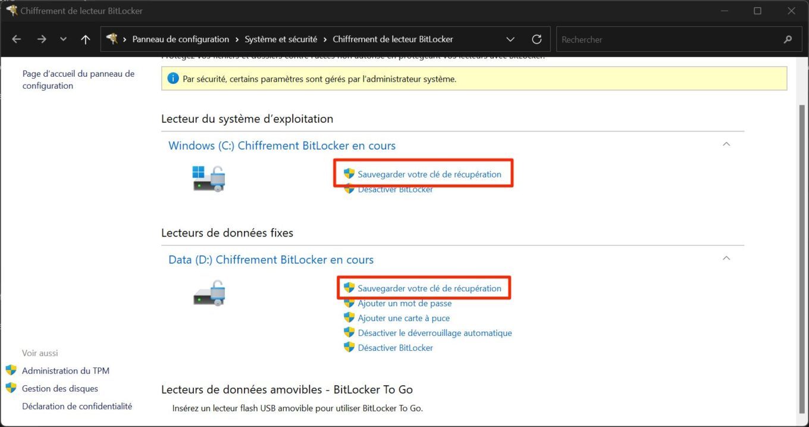Open Déclaration de confidentialité
The height and width of the screenshot is (427, 809).
[77, 406]
